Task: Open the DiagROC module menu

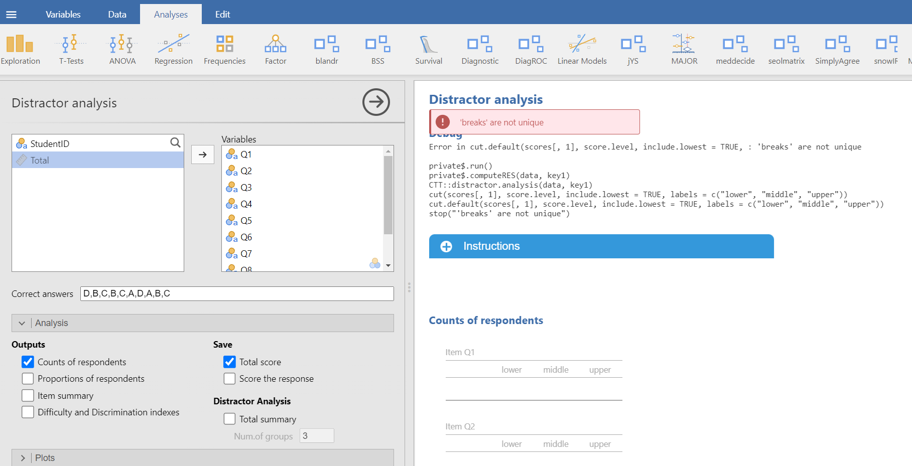Action: [531, 50]
